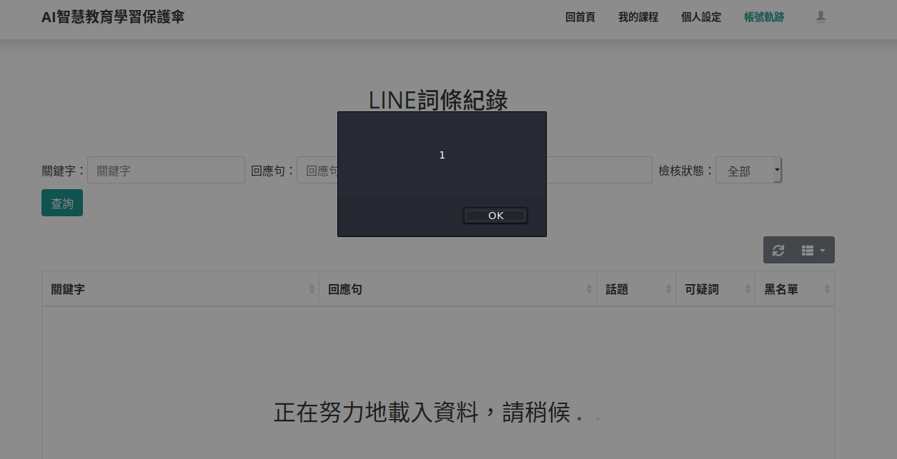
Task: Open 我的課程 menu item
Action: [638, 17]
